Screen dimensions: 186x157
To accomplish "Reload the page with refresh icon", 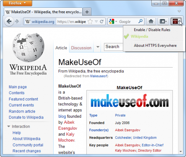I will 102,22.
